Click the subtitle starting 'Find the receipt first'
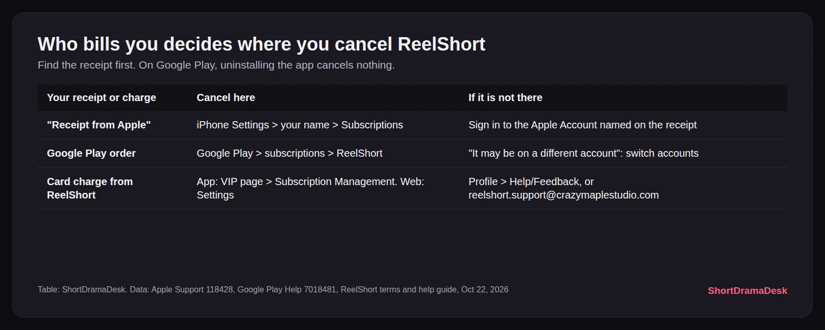The height and width of the screenshot is (330, 825). (x=216, y=65)
